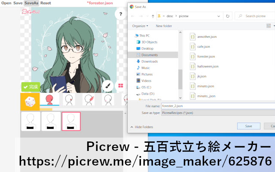Click the cafe.json file icon
The image size is (275, 172).
pos(193,46)
